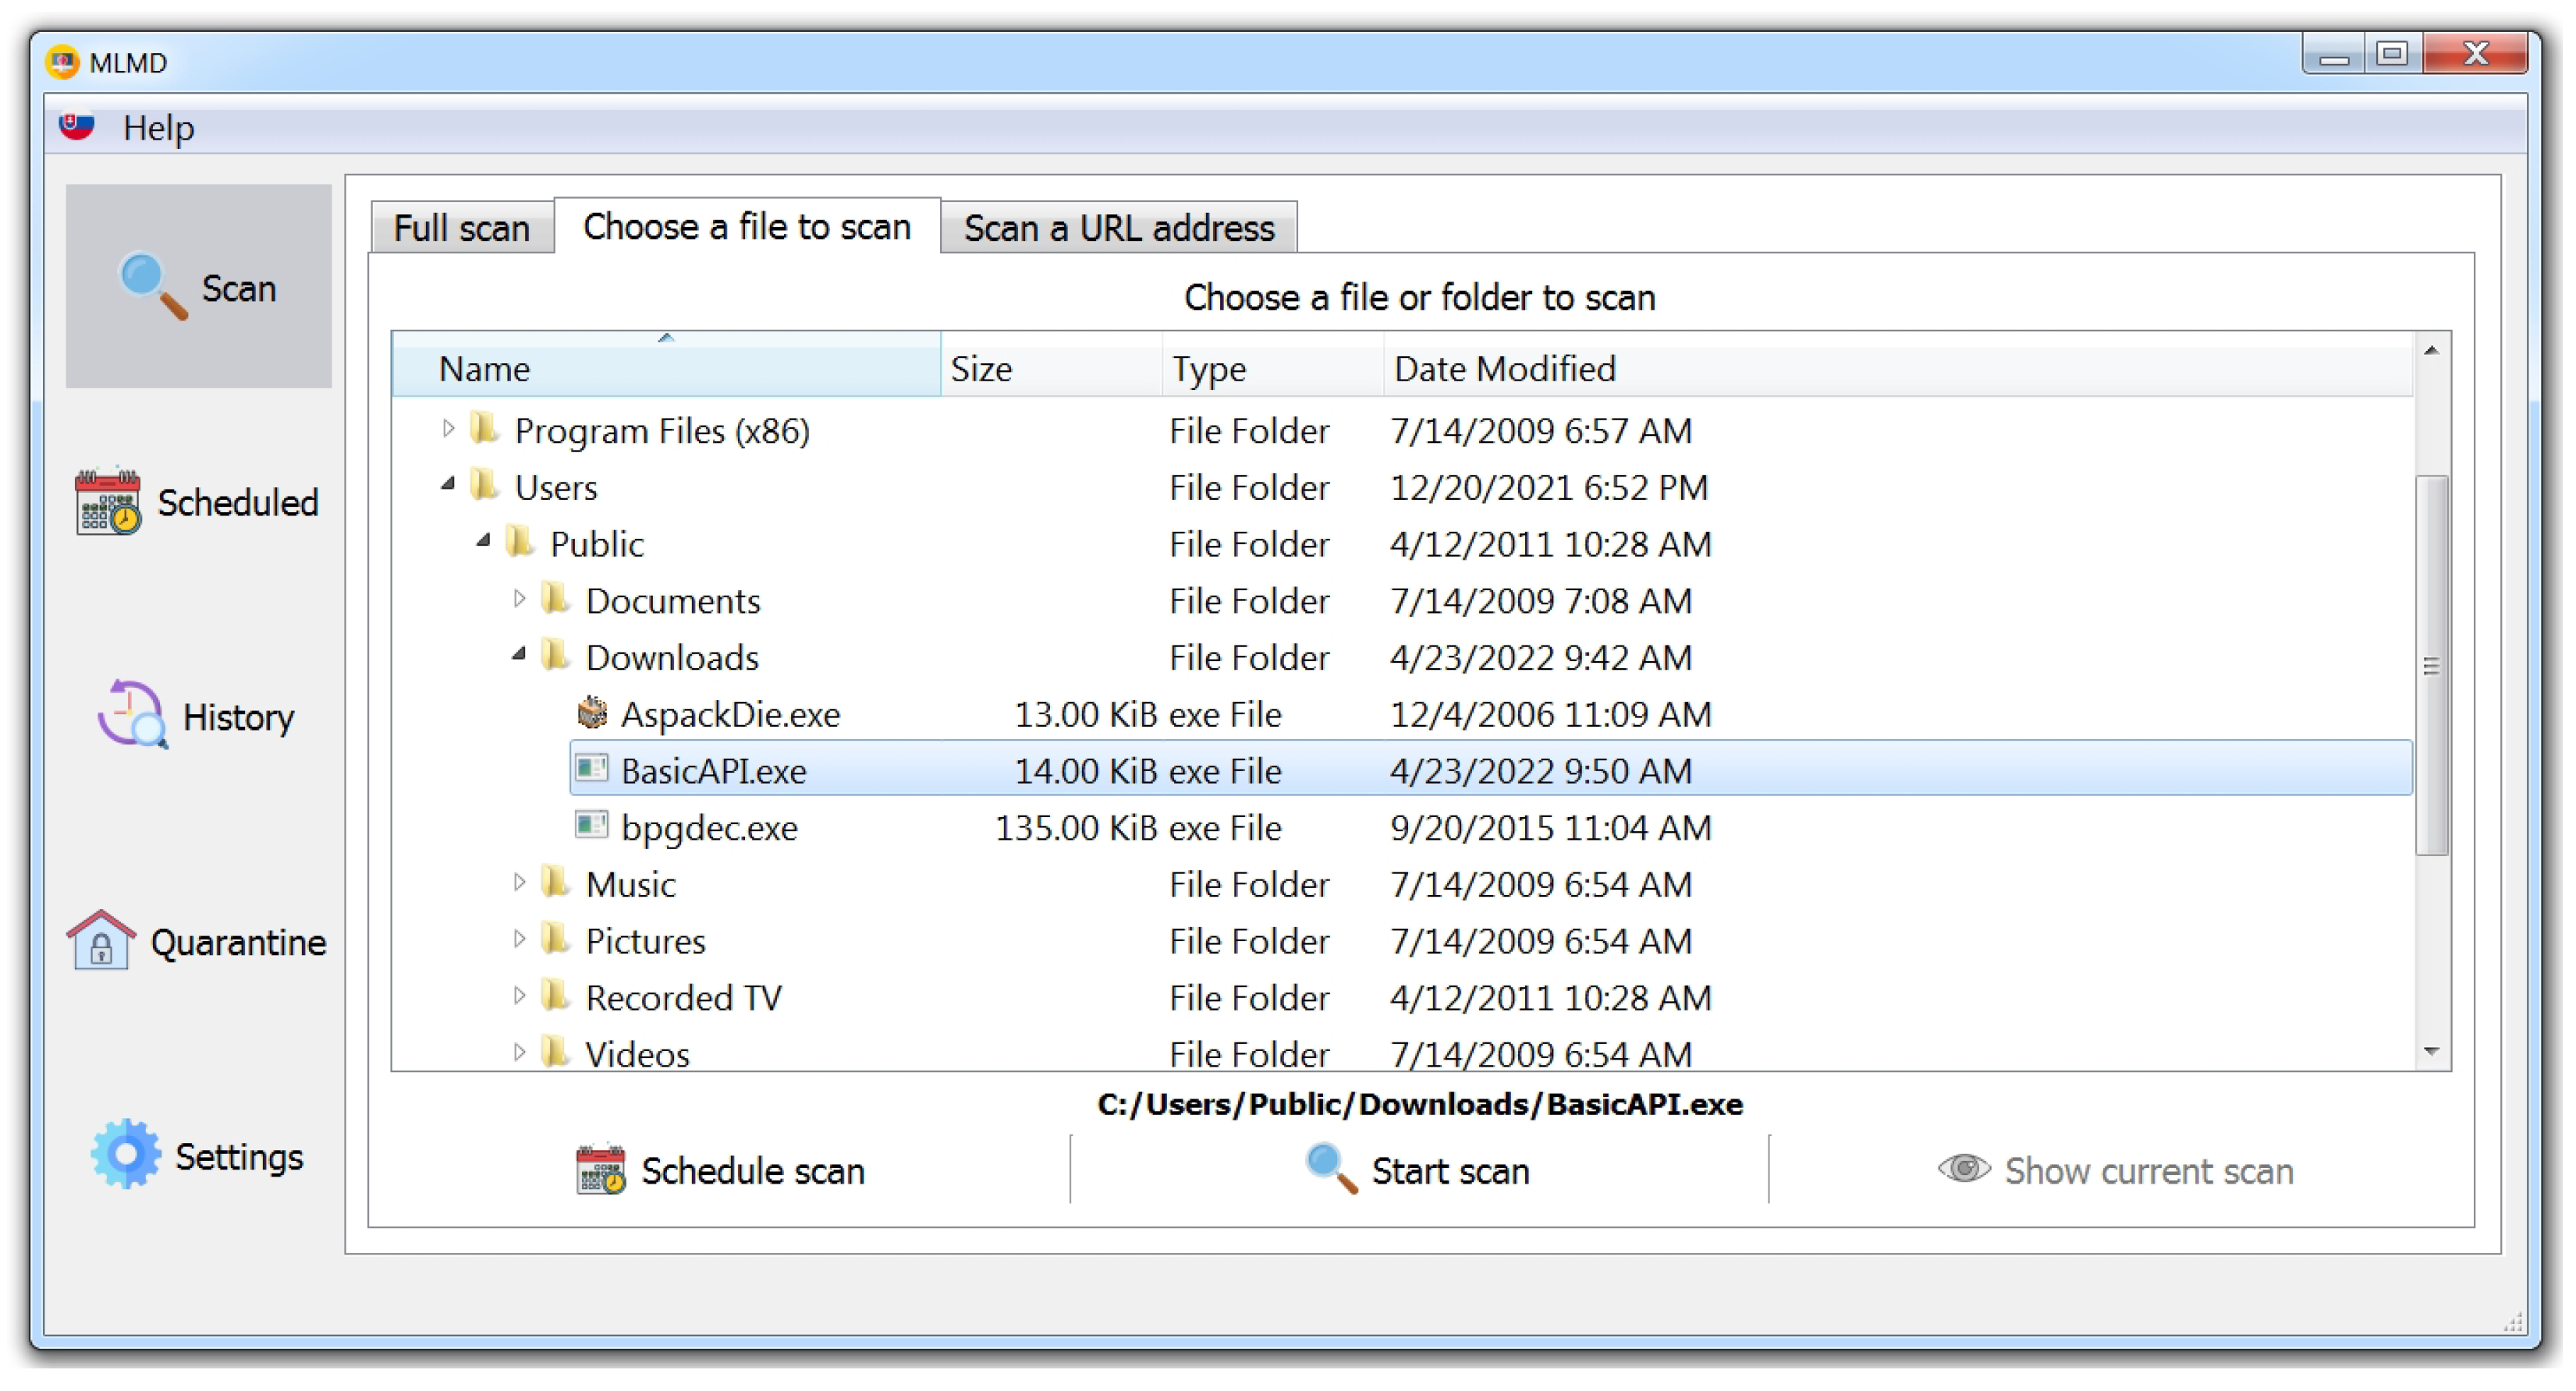Image resolution: width=2576 pixels, height=1391 pixels.
Task: Sort files by Date Modified column
Action: click(x=1504, y=370)
